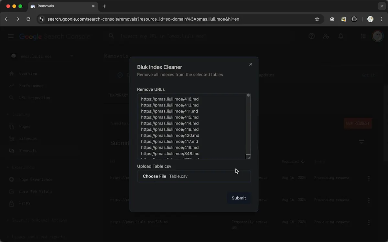Open the three-dot menu for the 346.md row
388x242 pixels.
[x=369, y=223]
